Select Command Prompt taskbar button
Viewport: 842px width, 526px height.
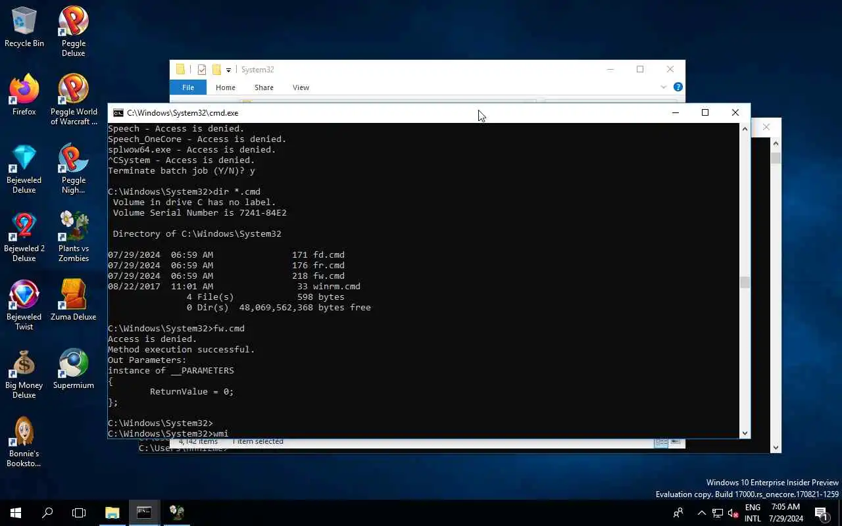point(144,513)
